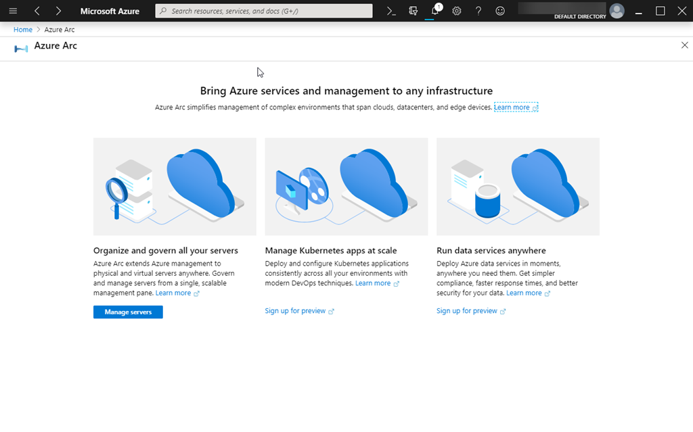Open the top Learn more link

[516, 107]
